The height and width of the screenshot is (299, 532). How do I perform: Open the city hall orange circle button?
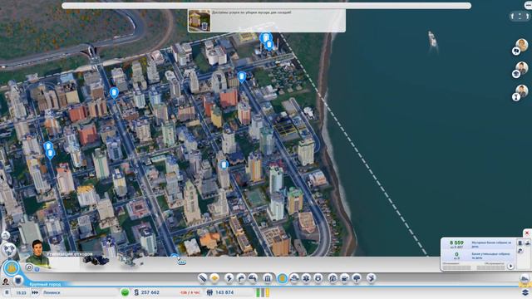12,268
